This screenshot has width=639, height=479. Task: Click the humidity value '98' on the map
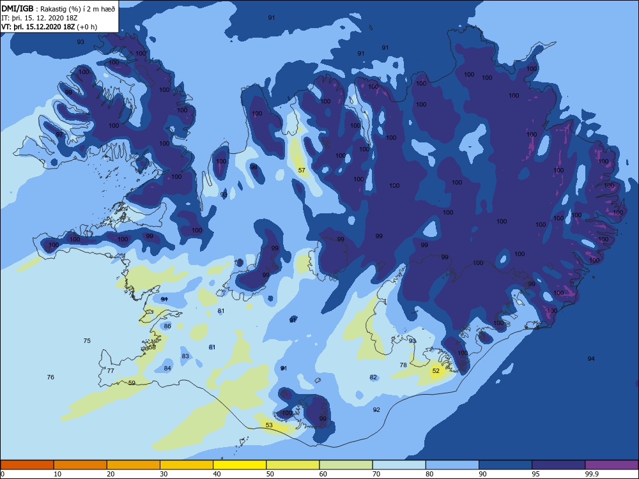(254, 167)
